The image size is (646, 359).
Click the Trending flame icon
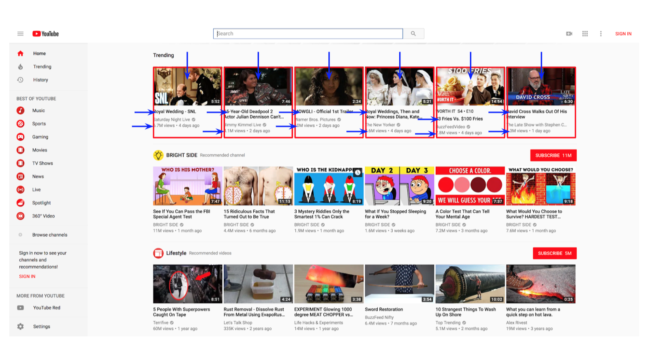pyautogui.click(x=20, y=66)
